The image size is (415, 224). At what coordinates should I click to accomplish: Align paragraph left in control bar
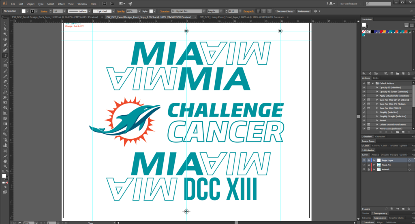(x=258, y=11)
